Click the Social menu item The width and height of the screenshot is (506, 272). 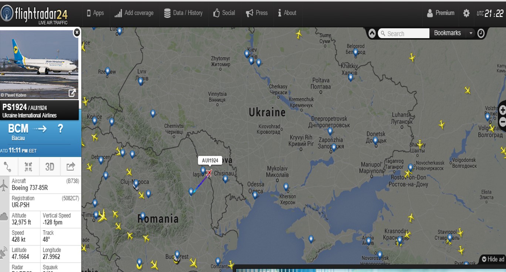coord(224,13)
